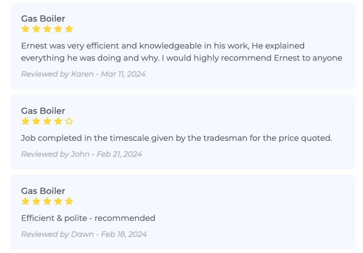
Task: Click the review text about Ernest being efficient
Action: [x=181, y=52]
